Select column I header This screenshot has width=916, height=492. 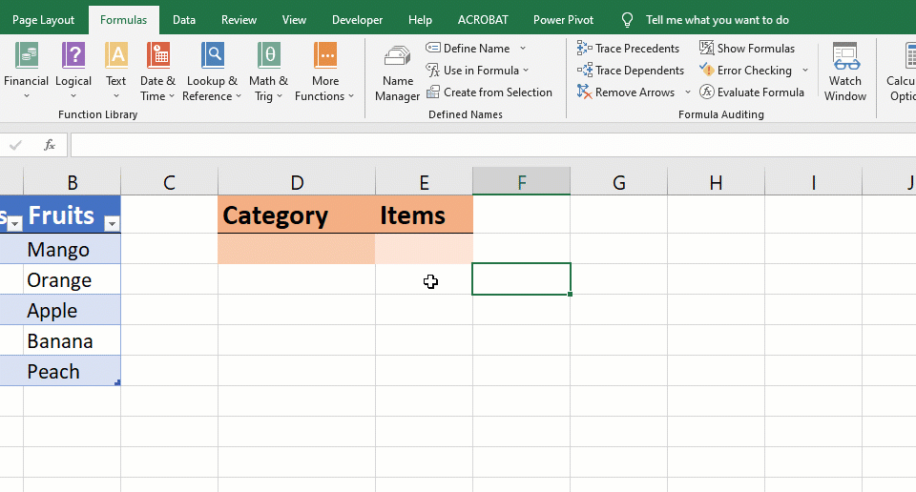(814, 182)
